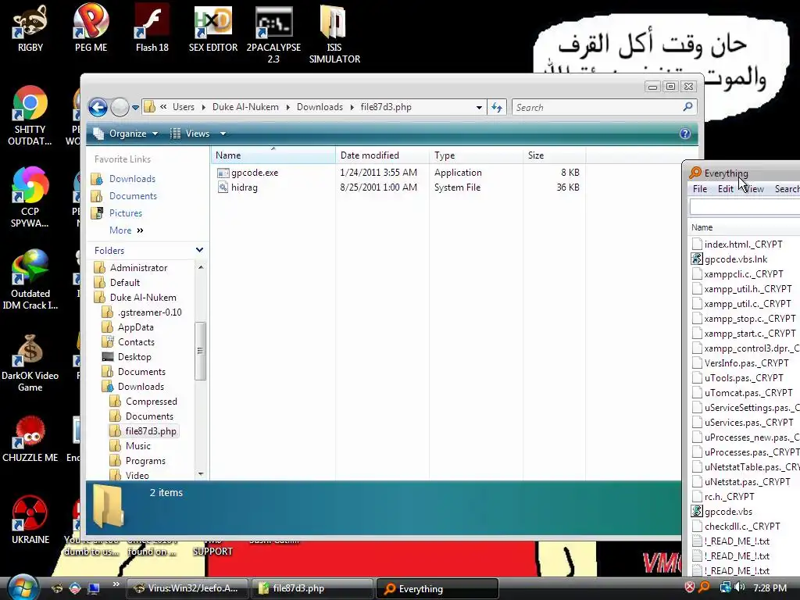Viewport: 800px width, 600px height.
Task: Open the RIGBY desktop shortcut
Action: pyautogui.click(x=30, y=29)
